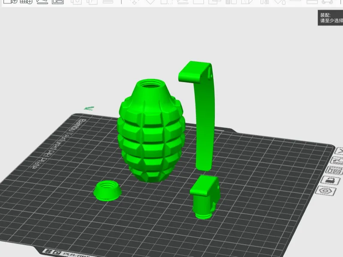The width and height of the screenshot is (343, 257).
Task: Select the green fuse head model
Action: pyautogui.click(x=205, y=197)
